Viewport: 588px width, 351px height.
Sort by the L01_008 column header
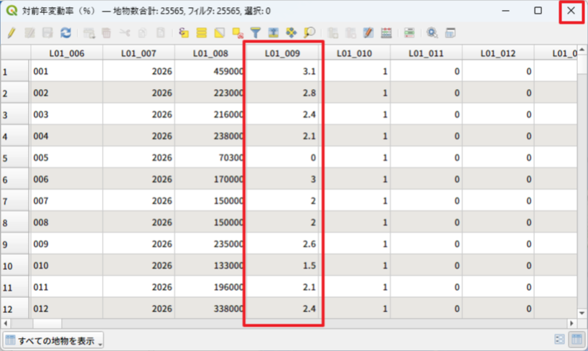click(210, 53)
